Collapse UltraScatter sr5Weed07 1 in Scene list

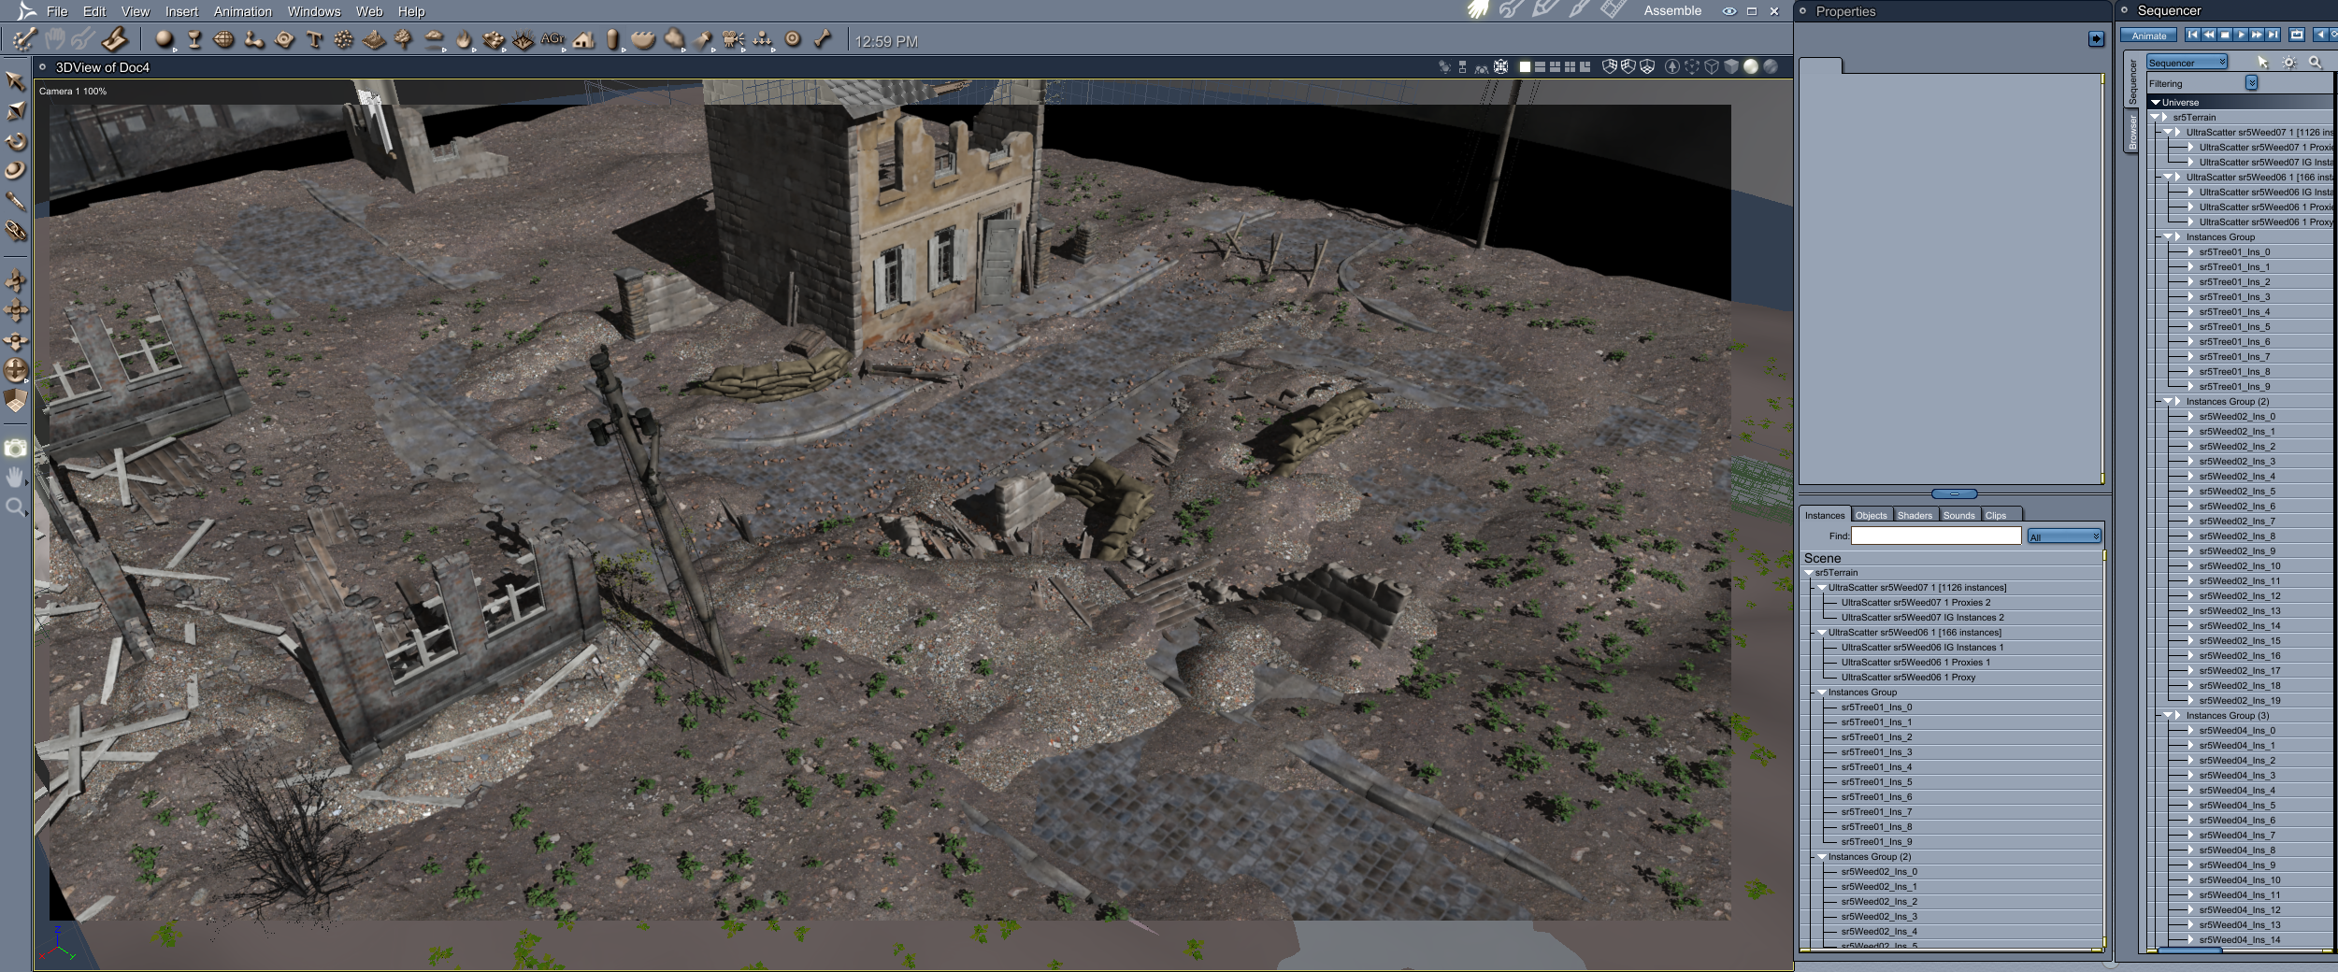coord(1822,588)
